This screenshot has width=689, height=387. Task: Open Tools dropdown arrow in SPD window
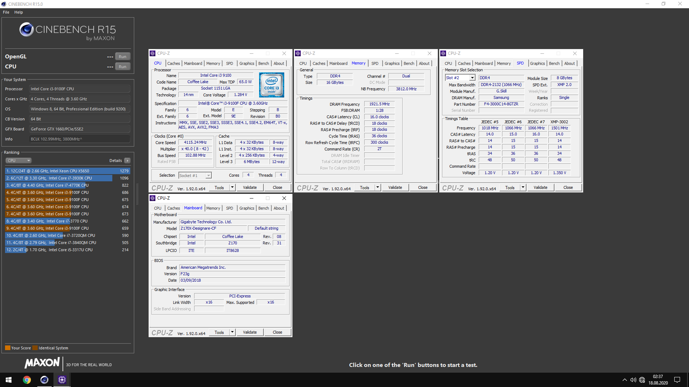[523, 187]
